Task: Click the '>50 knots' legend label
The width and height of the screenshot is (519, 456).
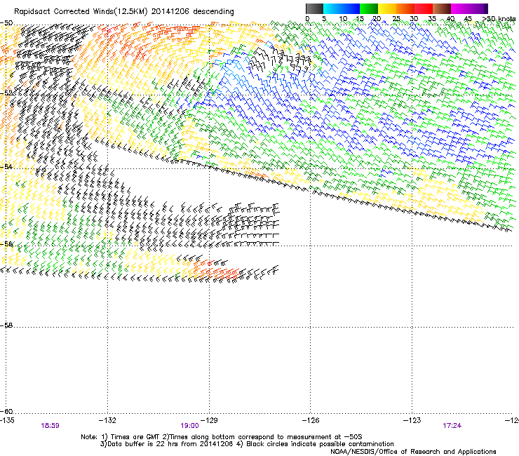Action: tap(499, 19)
